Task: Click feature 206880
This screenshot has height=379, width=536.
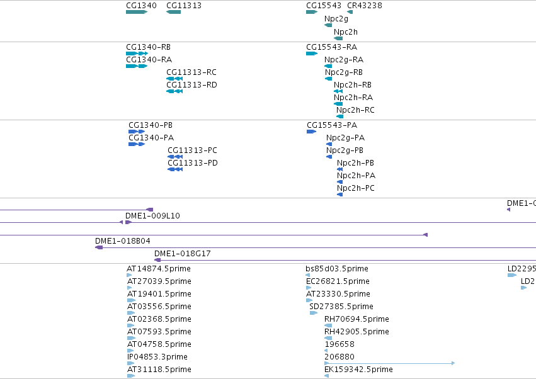Action: pyautogui.click(x=389, y=363)
